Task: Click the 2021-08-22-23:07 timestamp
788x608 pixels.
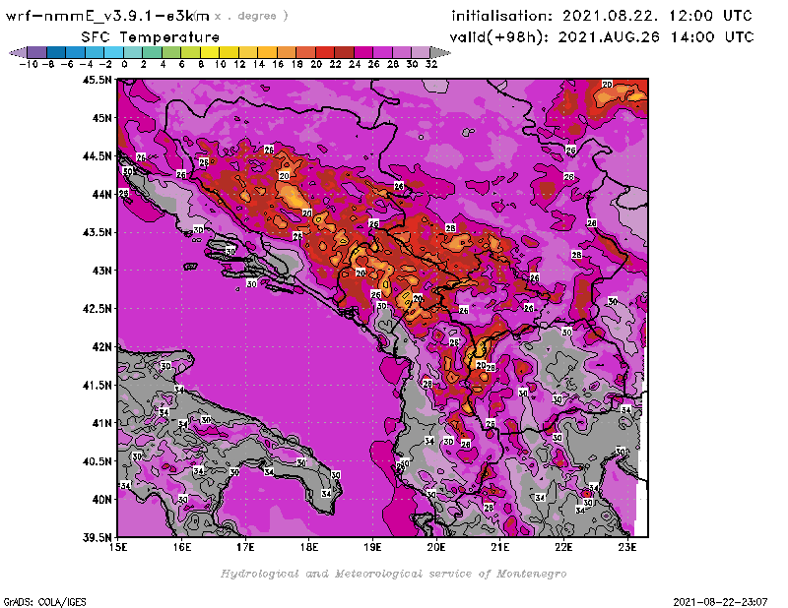Action: pyautogui.click(x=720, y=602)
